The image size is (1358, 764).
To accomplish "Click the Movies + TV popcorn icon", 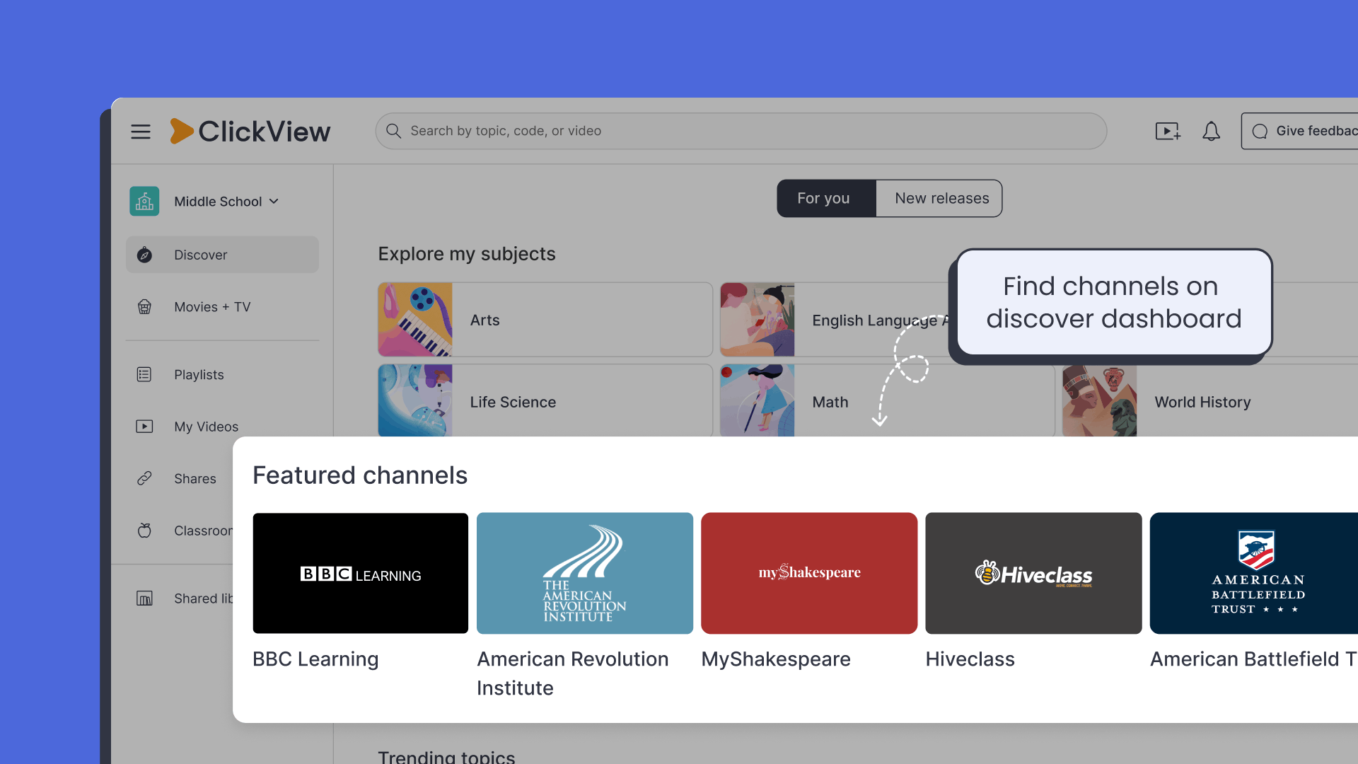I will pyautogui.click(x=144, y=307).
